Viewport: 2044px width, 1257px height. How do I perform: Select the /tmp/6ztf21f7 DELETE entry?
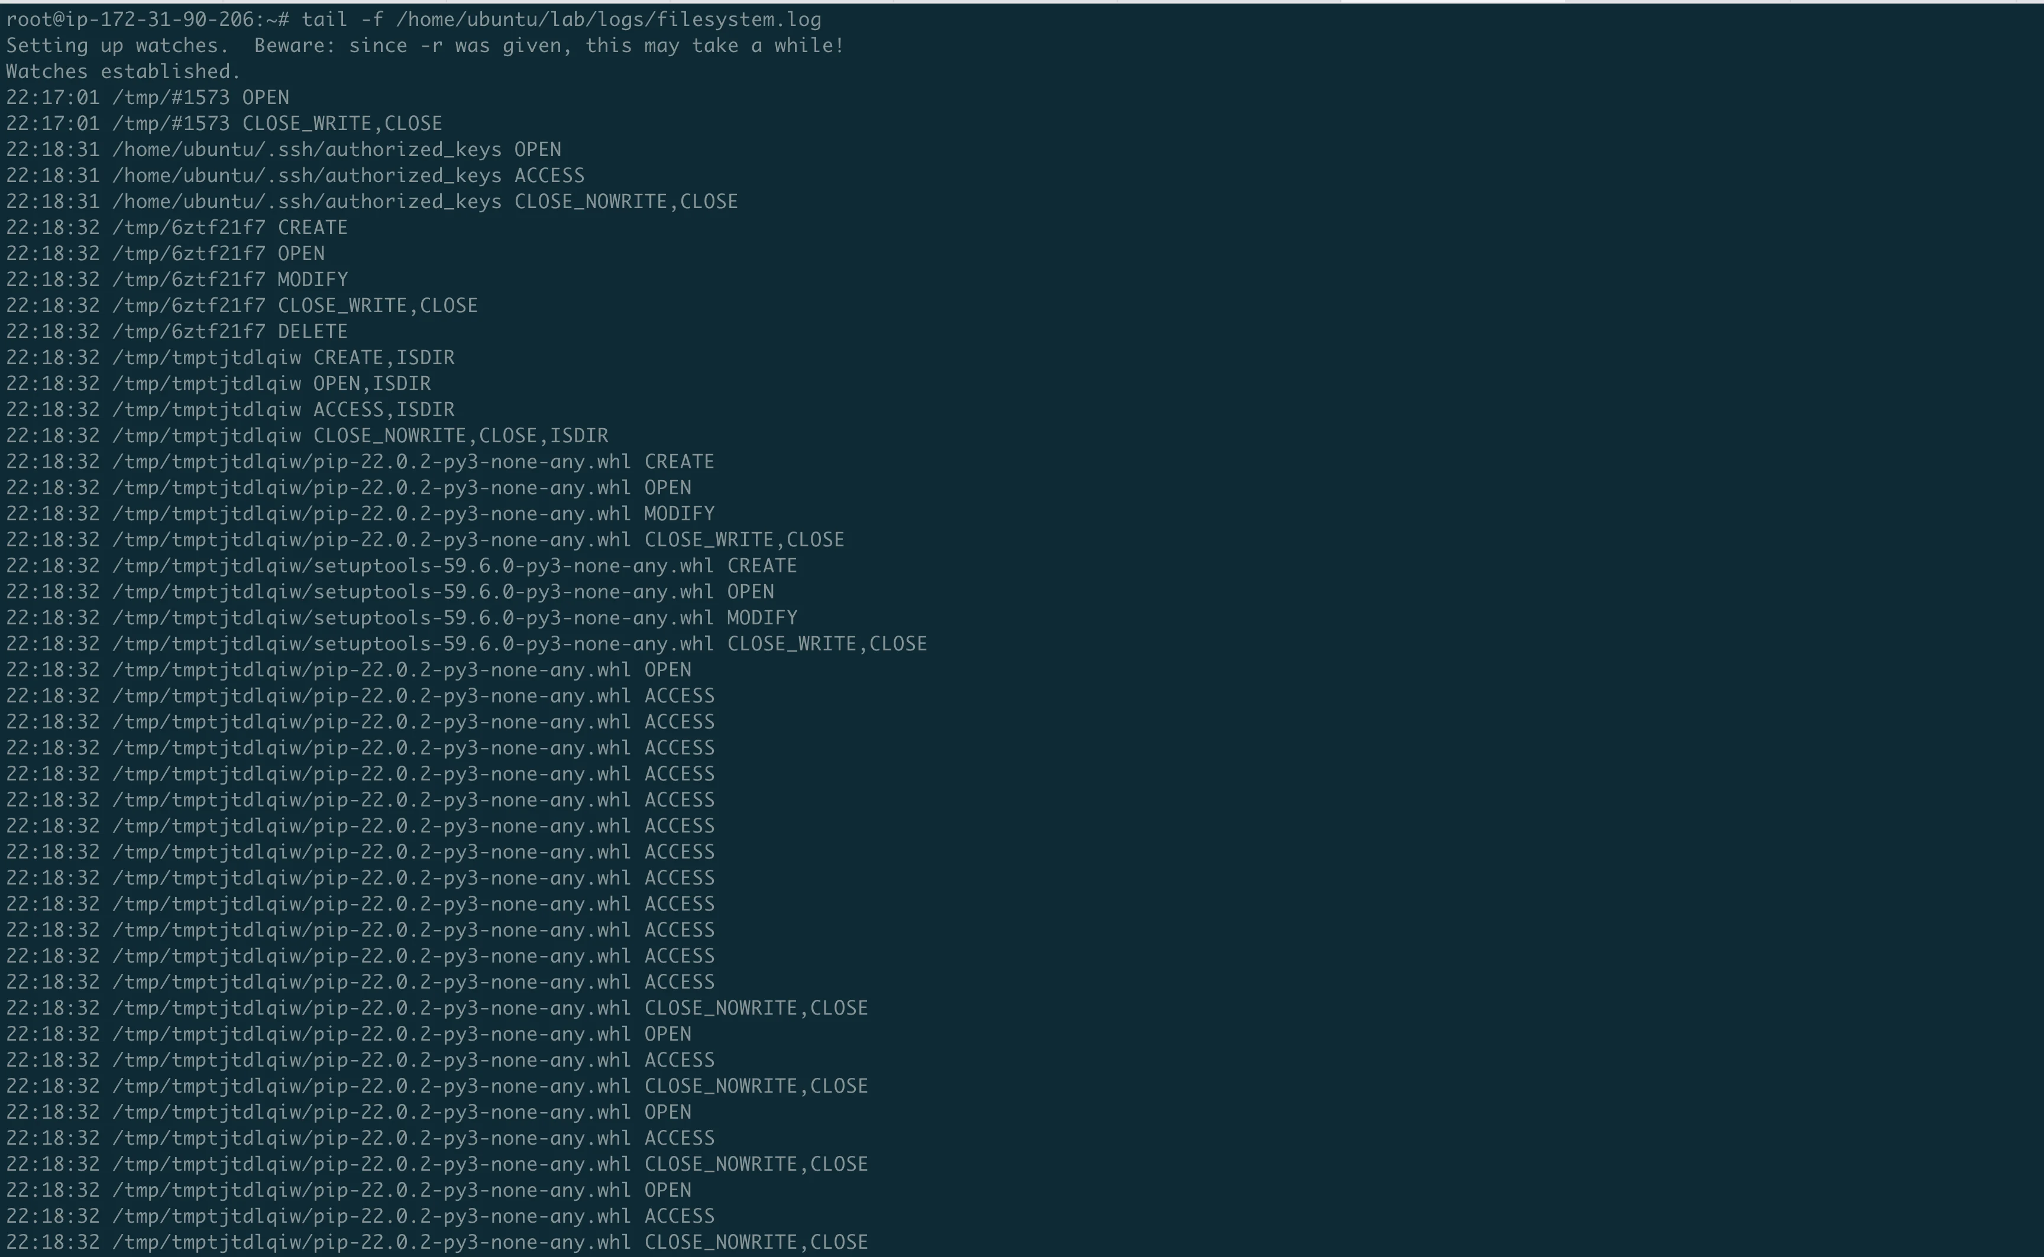pos(176,331)
